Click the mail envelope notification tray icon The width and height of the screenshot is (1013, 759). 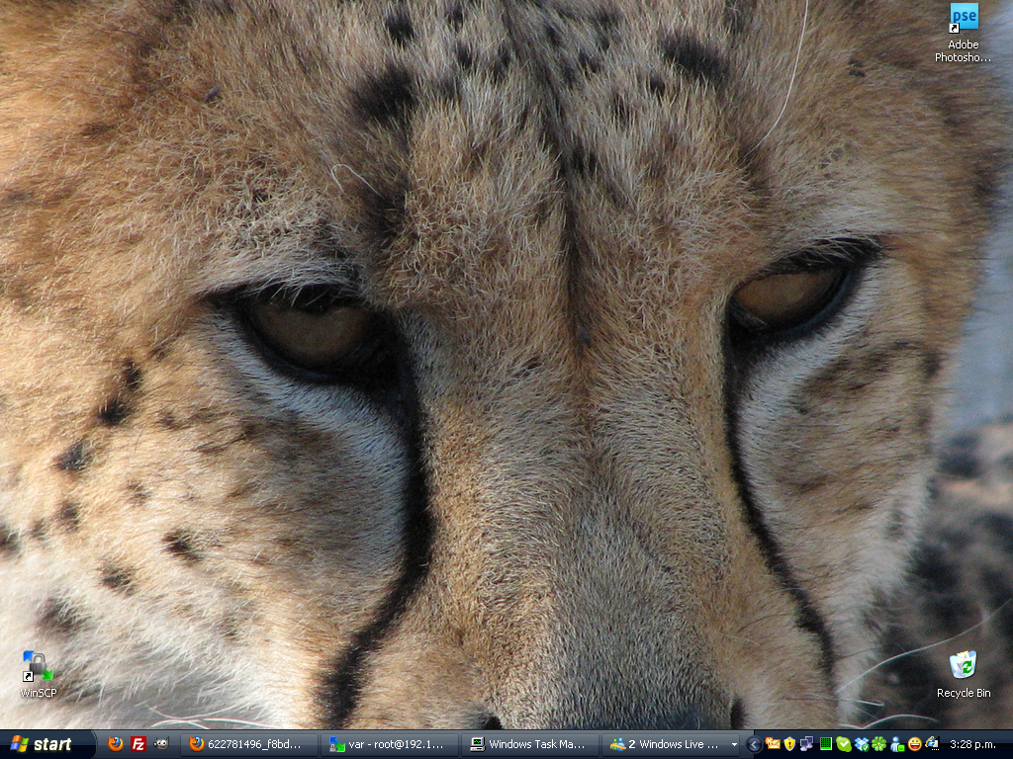(772, 744)
